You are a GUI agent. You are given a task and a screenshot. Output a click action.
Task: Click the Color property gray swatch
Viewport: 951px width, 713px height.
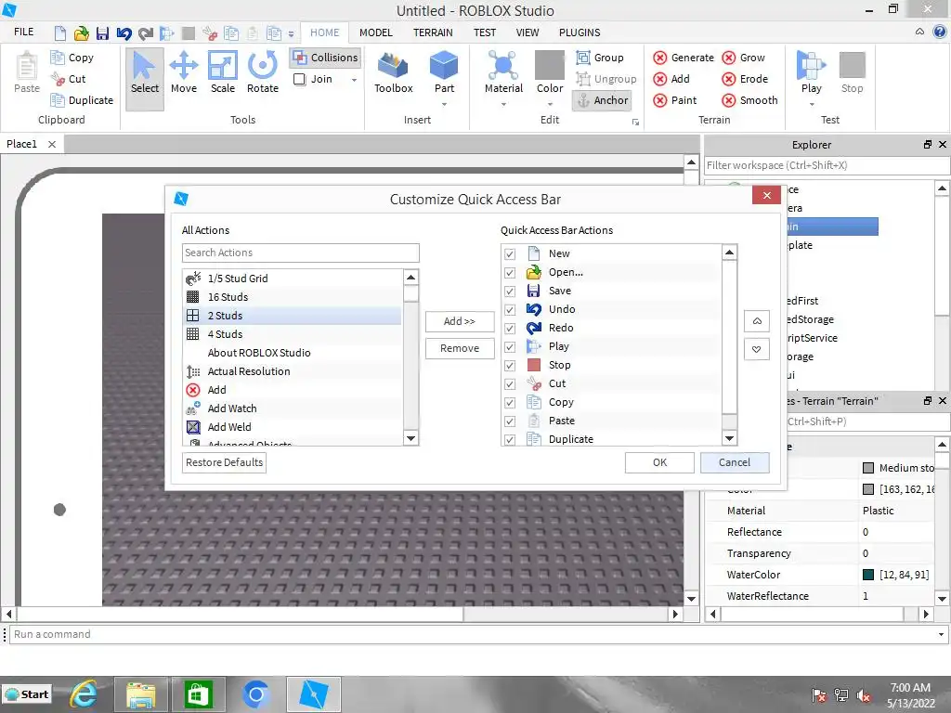868,489
